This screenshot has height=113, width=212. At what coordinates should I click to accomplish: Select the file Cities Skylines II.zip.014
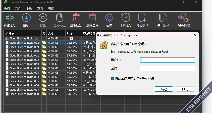(x=24, y=68)
